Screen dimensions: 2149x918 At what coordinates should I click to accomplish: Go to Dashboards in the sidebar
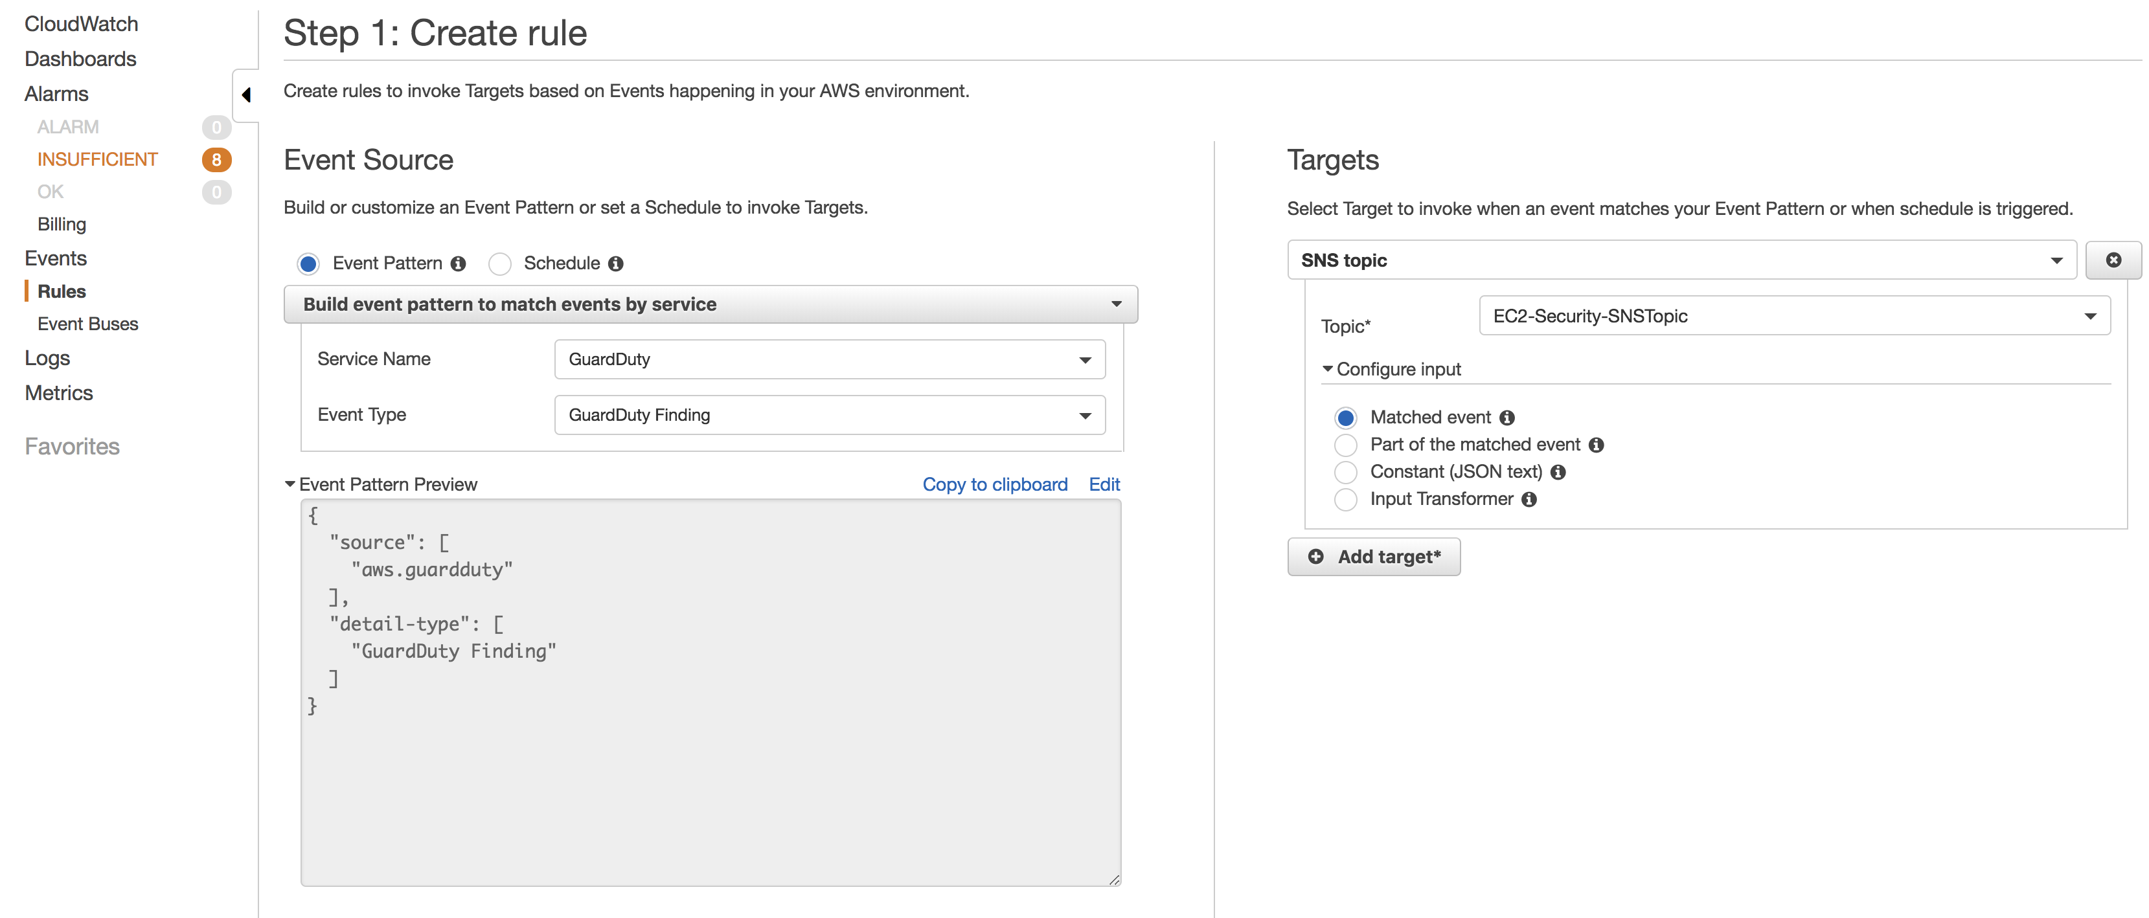click(80, 59)
